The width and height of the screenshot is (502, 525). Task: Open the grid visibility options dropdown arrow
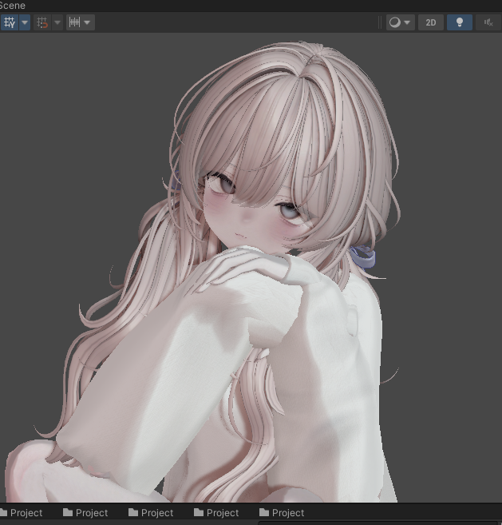point(25,22)
